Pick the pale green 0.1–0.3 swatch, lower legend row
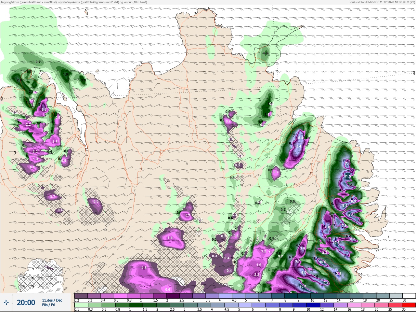 point(81,306)
